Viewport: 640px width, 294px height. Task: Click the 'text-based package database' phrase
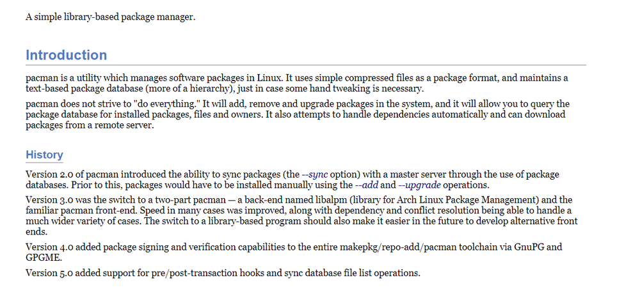coord(88,89)
